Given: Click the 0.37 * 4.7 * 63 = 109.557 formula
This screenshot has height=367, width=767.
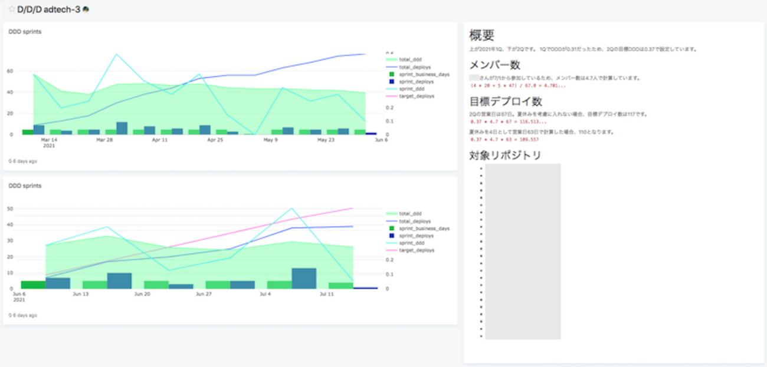Looking at the screenshot, I should 504,140.
